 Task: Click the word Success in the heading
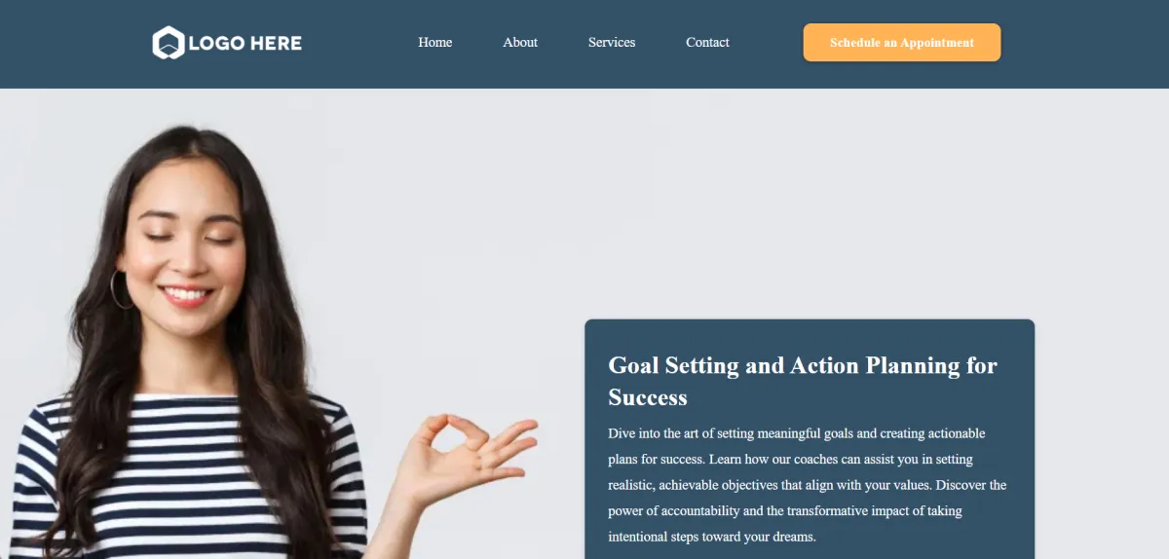[648, 397]
